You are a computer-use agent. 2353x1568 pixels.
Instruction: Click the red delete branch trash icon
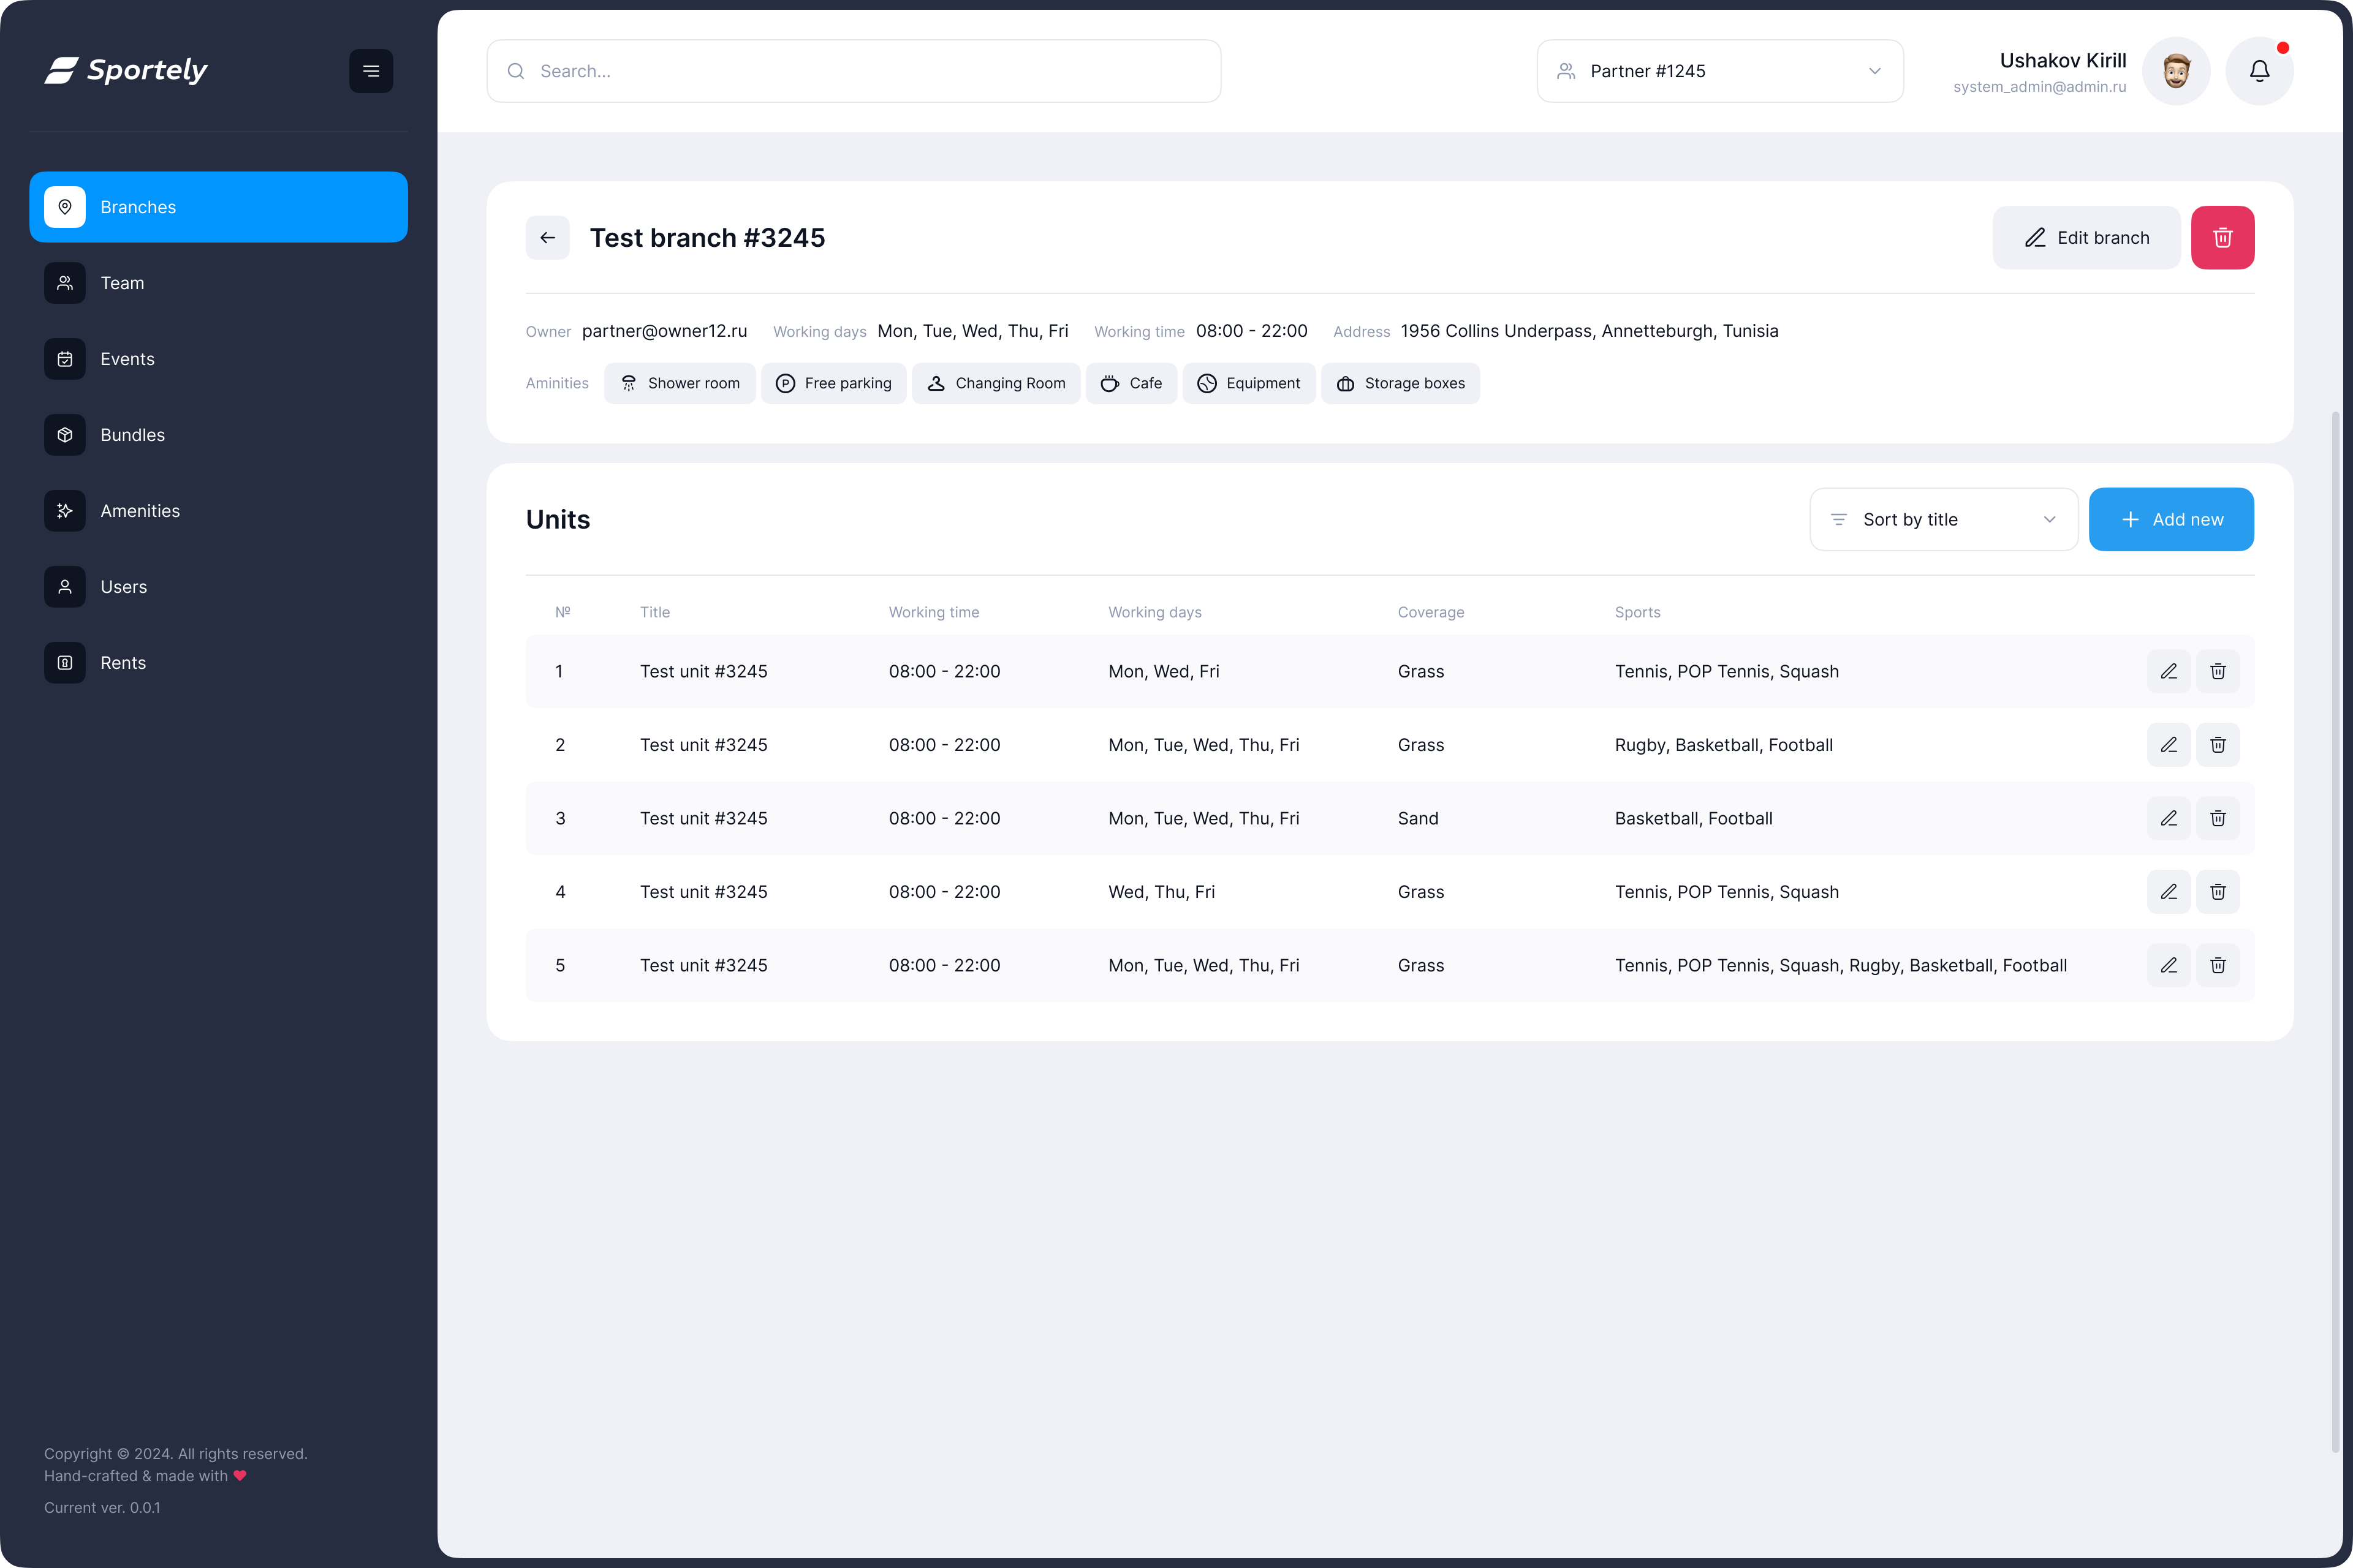point(2222,238)
